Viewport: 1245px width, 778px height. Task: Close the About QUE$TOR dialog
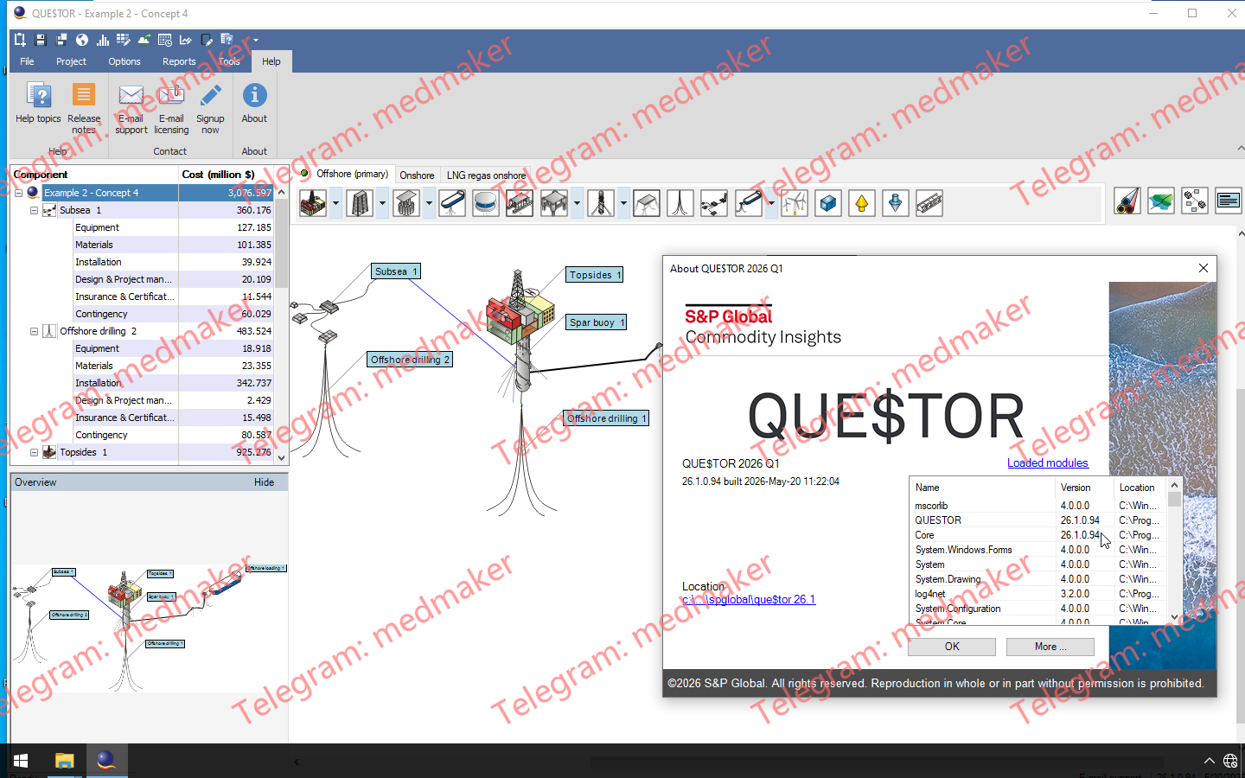click(1203, 268)
